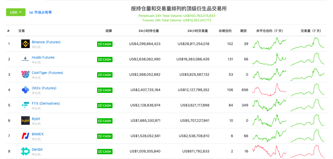Select Binance volume US$26,811,254,018

[x=193, y=44]
